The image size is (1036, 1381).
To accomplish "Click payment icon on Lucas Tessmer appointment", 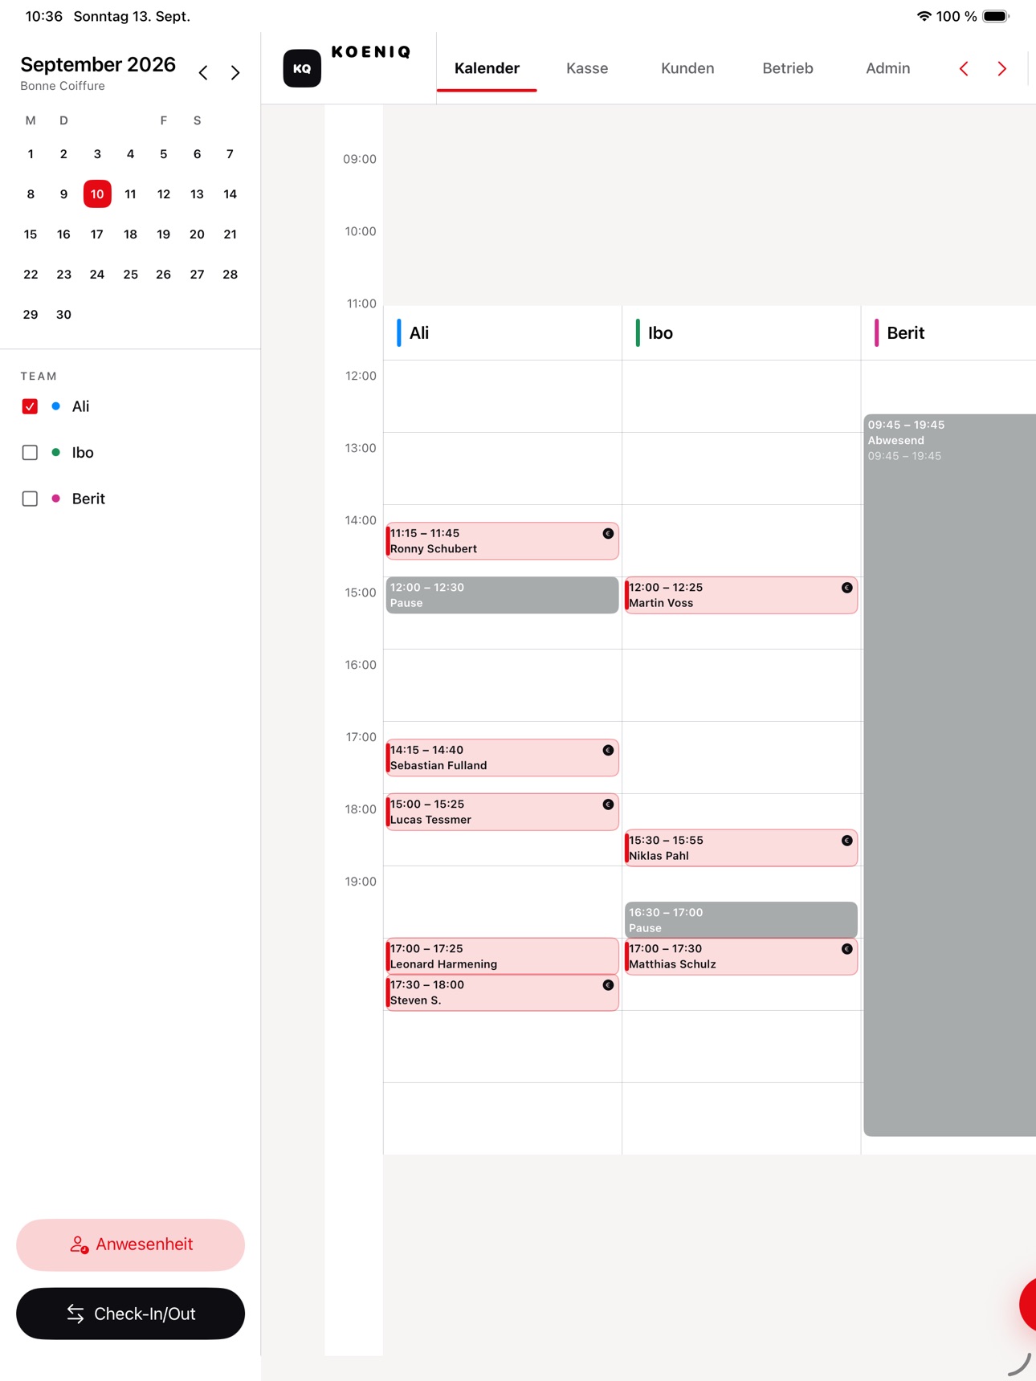I will point(608,805).
